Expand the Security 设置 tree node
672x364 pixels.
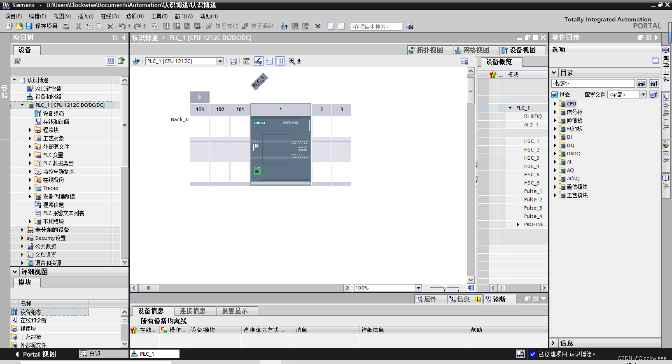[22, 238]
